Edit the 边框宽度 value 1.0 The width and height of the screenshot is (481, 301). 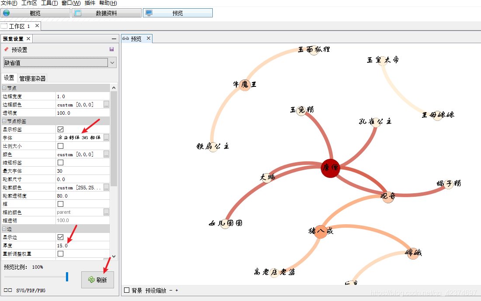pyautogui.click(x=83, y=96)
